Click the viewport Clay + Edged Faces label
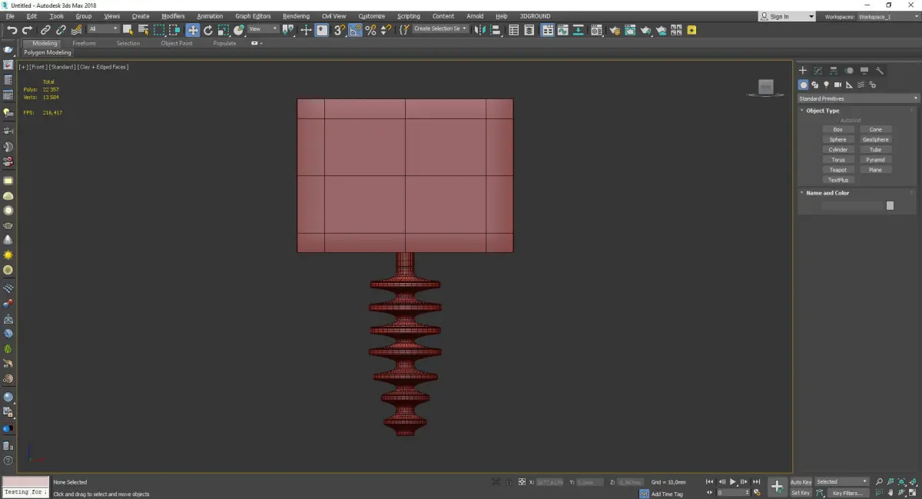The width and height of the screenshot is (922, 499). coord(104,67)
